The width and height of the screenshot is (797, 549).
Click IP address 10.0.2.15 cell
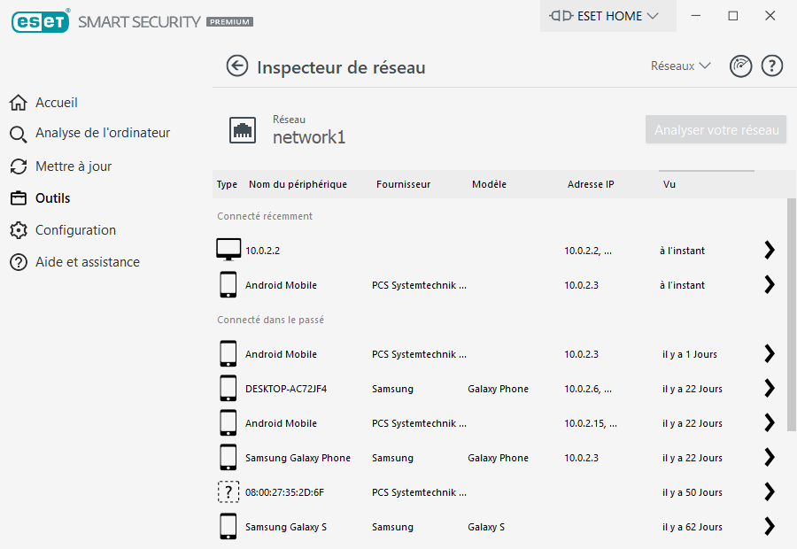590,423
